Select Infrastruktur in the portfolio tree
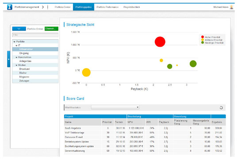 (x=35, y=49)
